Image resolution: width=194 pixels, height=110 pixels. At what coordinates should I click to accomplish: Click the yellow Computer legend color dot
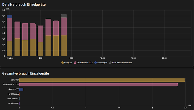click(62, 63)
